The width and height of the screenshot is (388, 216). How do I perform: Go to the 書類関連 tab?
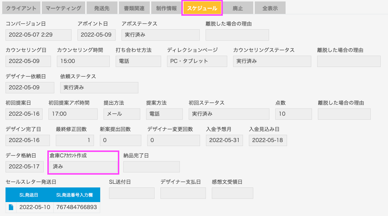[x=134, y=8]
